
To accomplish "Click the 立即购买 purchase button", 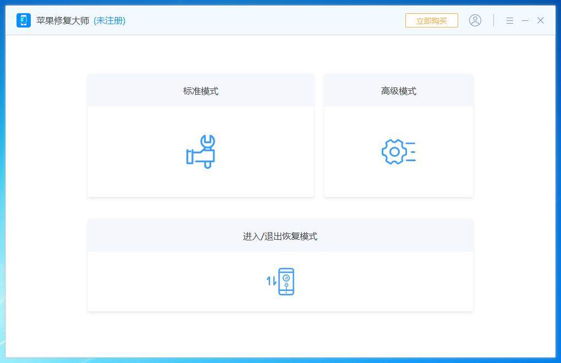I will point(432,20).
